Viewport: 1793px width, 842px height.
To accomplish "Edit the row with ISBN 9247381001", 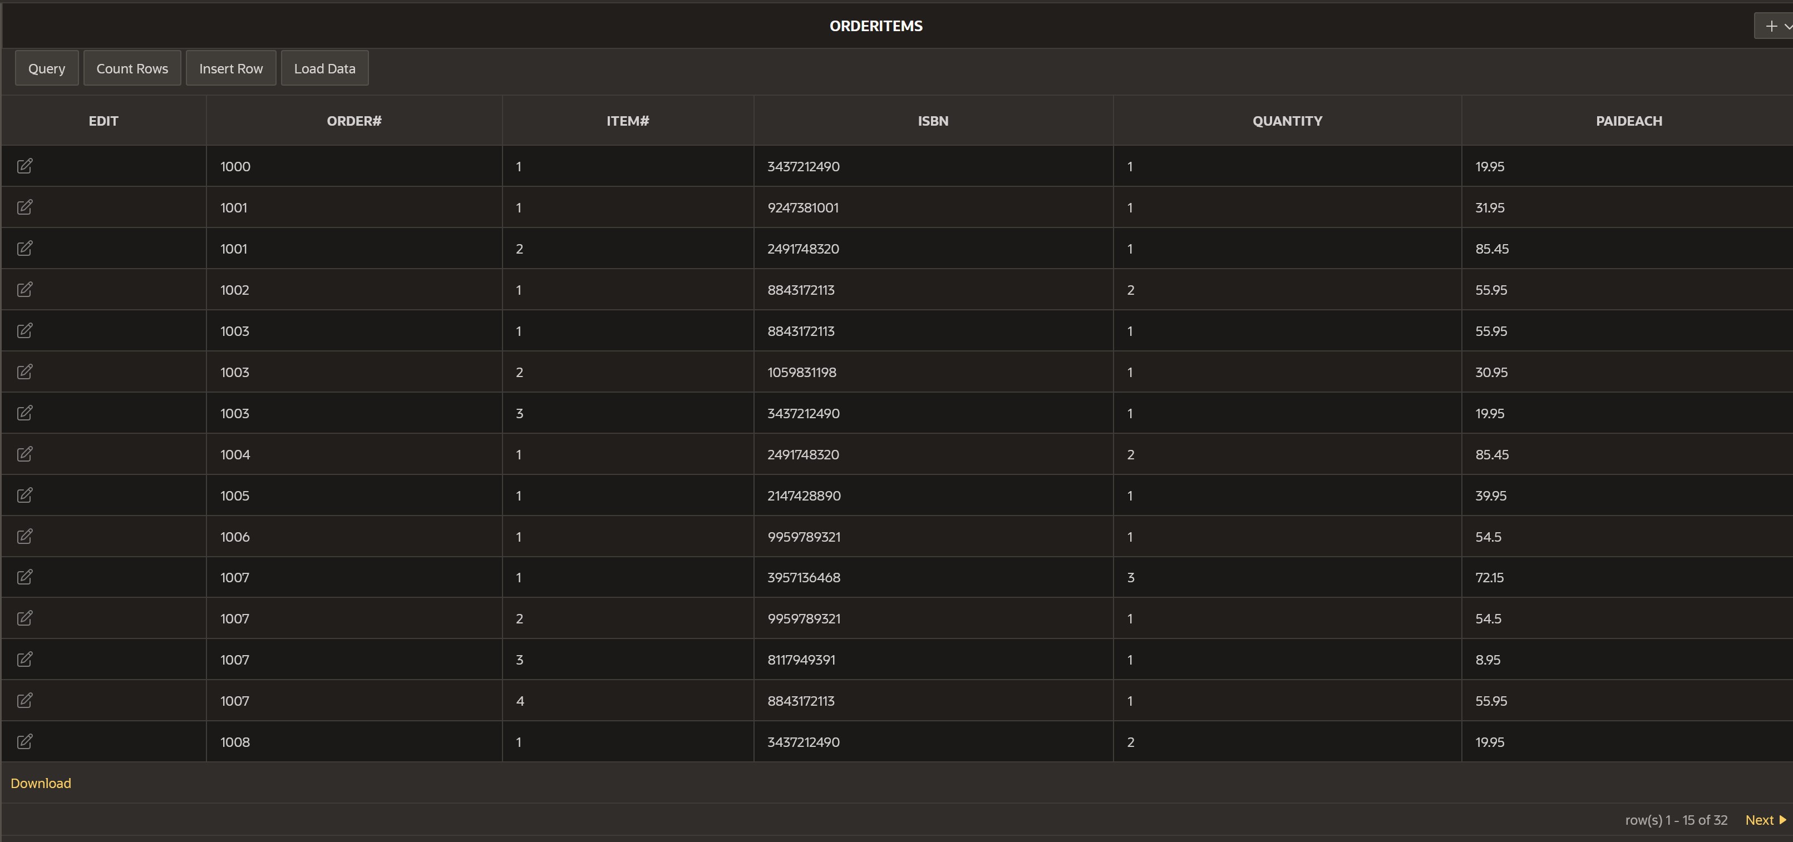I will coord(24,207).
